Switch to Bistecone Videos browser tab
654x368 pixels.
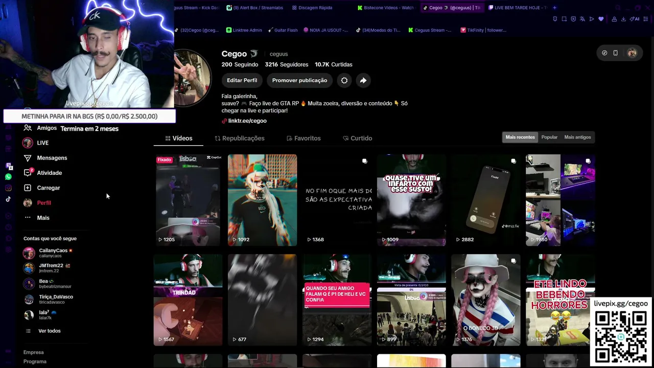(386, 8)
